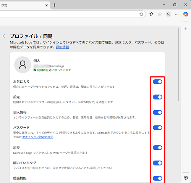Open Settings and more ellipsis menu

(x=177, y=14)
